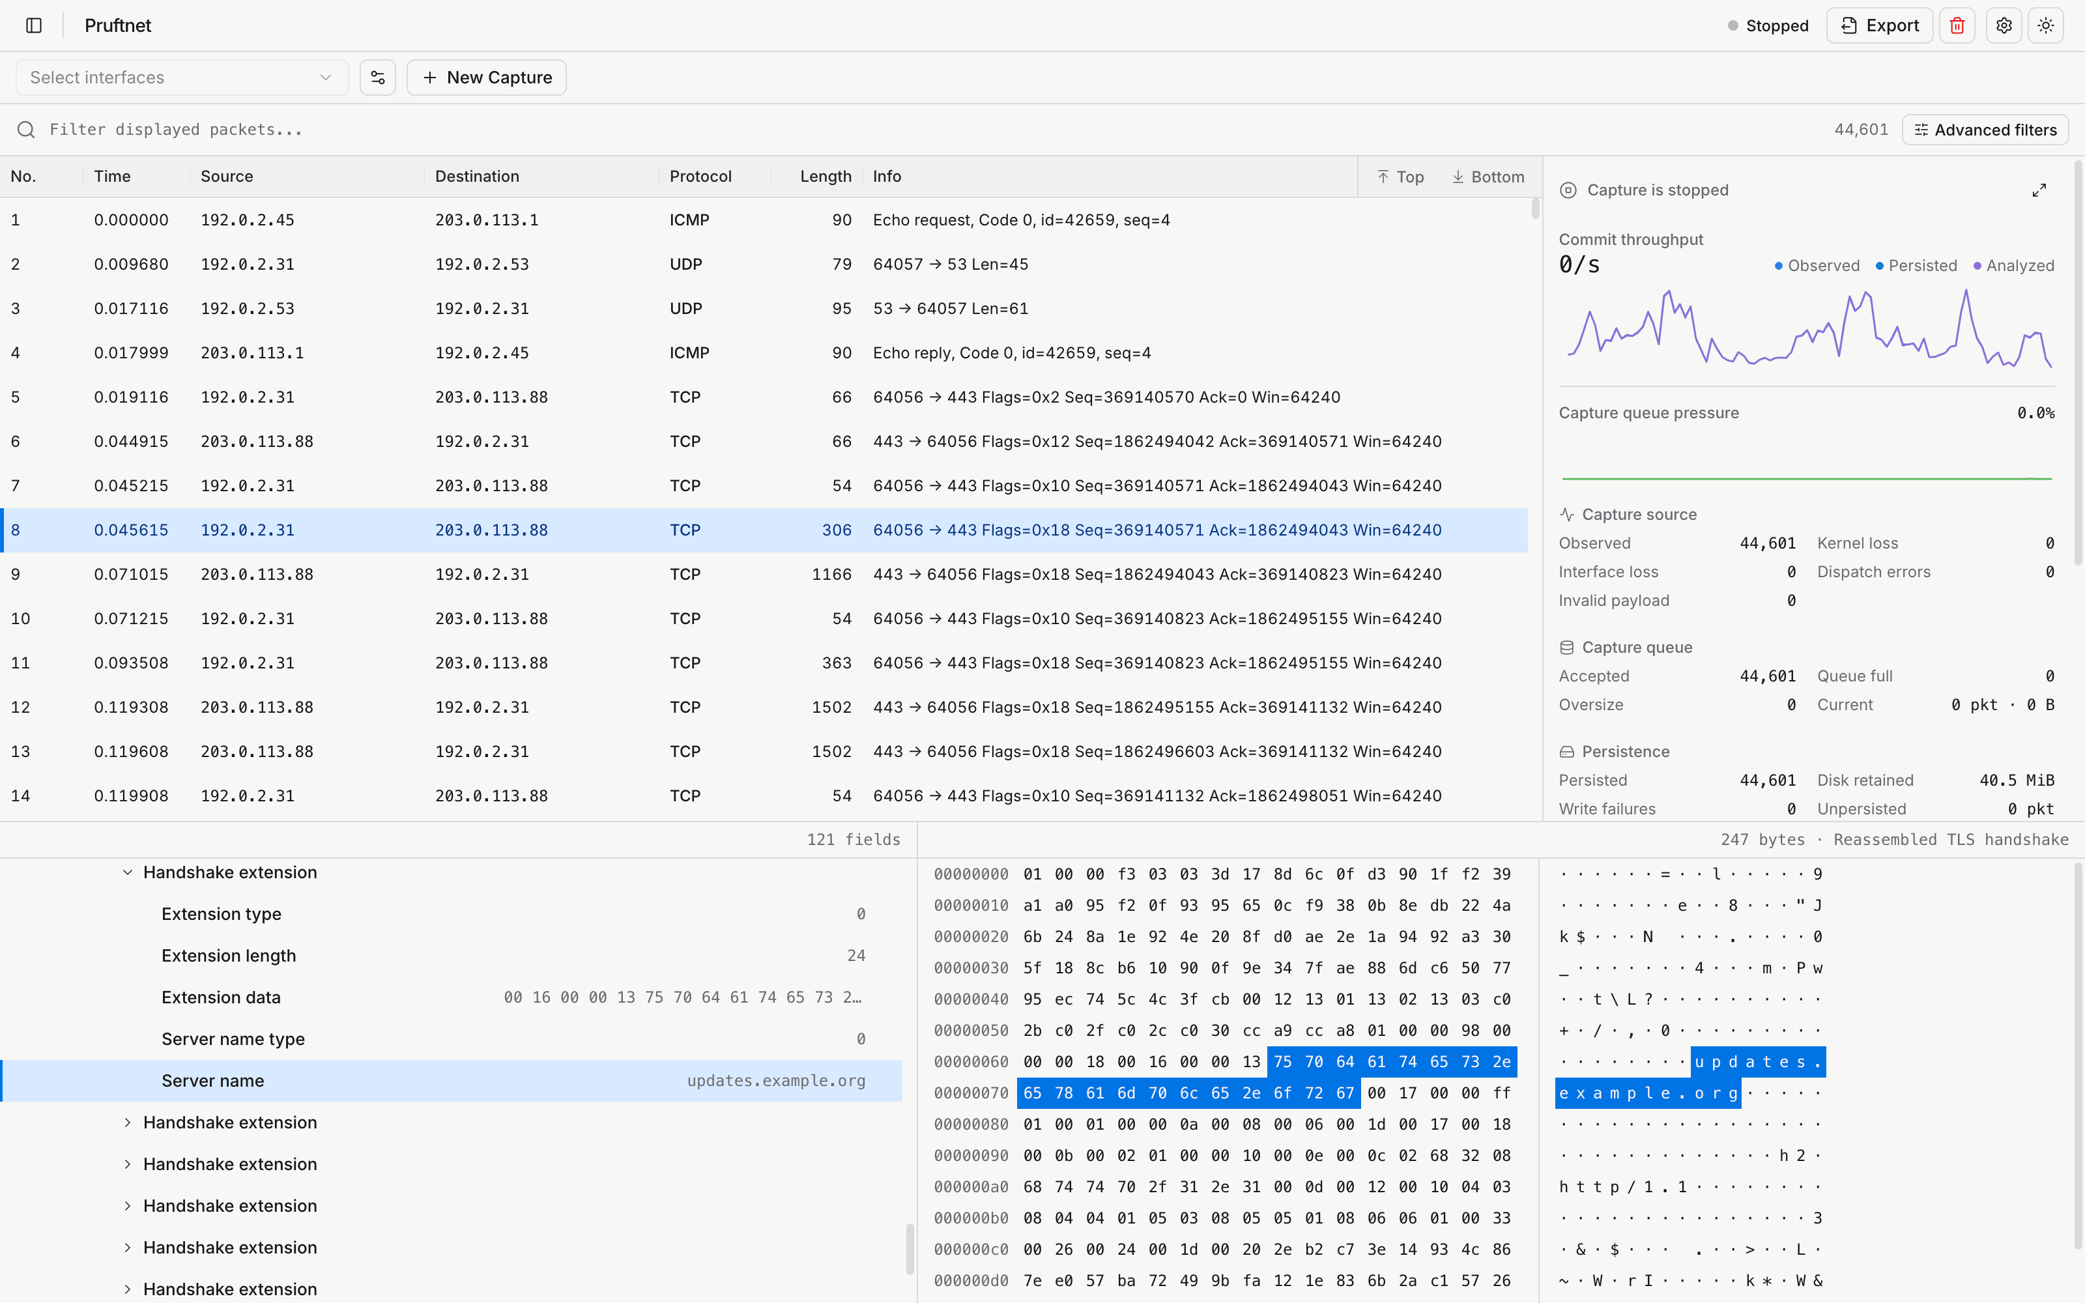
Task: Open Advanced filters
Action: 1984,130
